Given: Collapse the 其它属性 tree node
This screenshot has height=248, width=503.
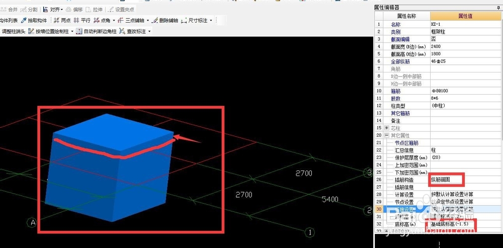Looking at the screenshot, I should tap(386, 135).
